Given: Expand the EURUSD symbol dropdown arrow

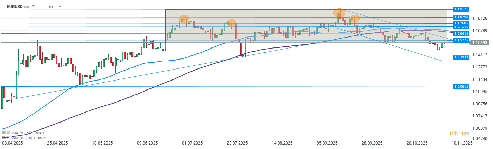Looking at the screenshot, I should (x=33, y=6).
